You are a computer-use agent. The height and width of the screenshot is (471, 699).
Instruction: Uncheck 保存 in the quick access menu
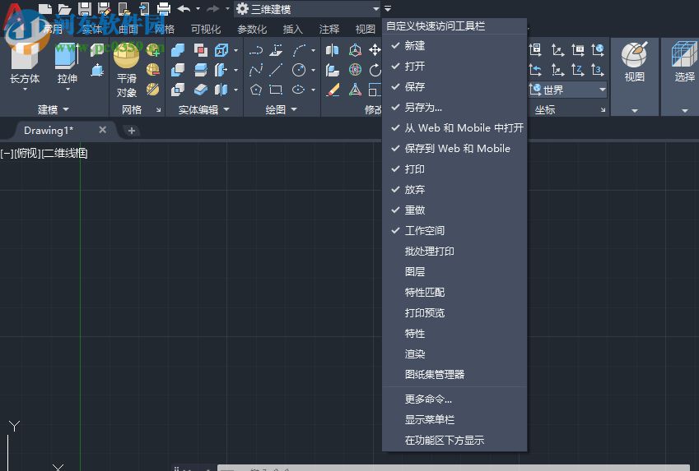click(x=454, y=86)
